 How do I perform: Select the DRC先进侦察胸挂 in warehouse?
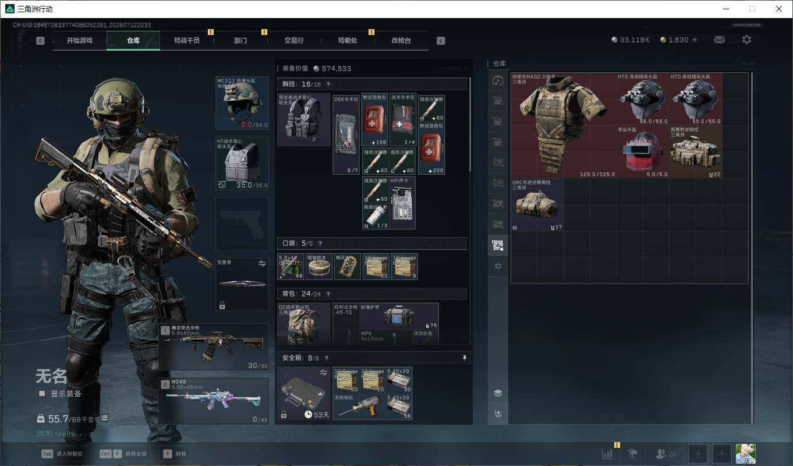click(537, 204)
